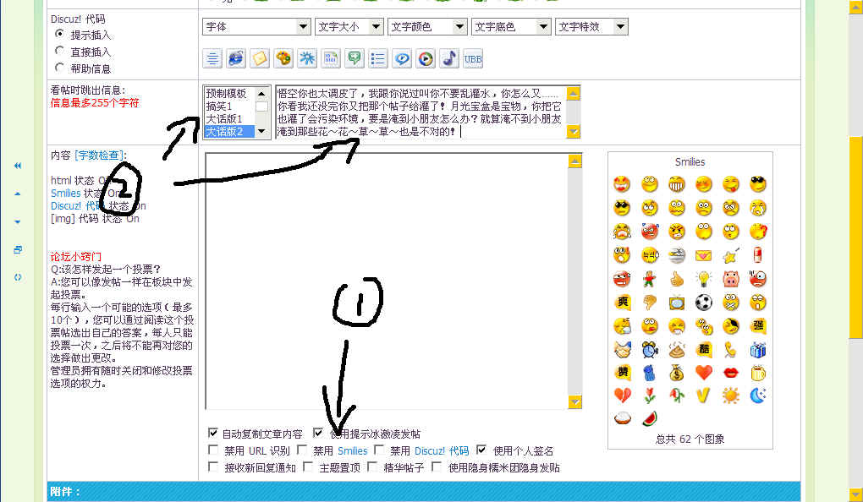Open the 文字颜色 color dropdown
The width and height of the screenshot is (863, 502).
(x=427, y=26)
